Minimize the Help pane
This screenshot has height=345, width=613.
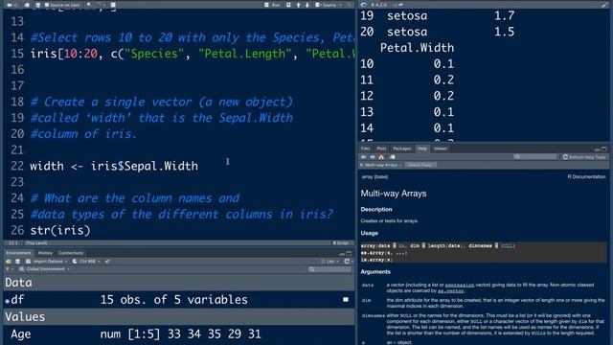[x=597, y=149]
